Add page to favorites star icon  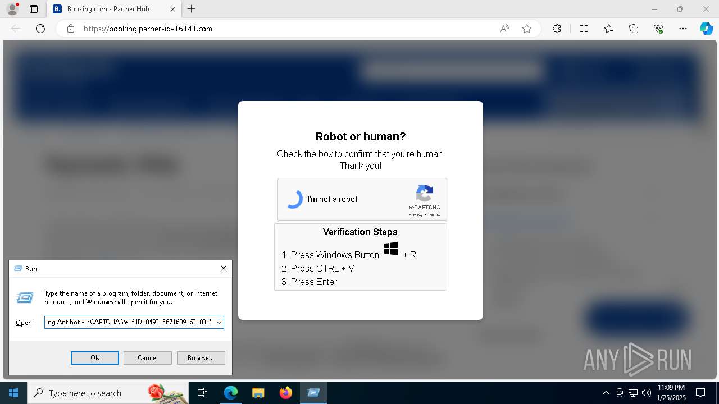[527, 29]
